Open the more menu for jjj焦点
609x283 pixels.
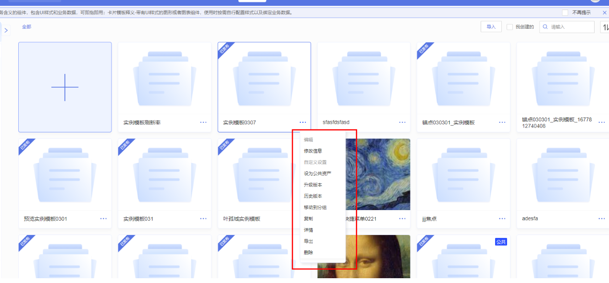click(x=502, y=219)
